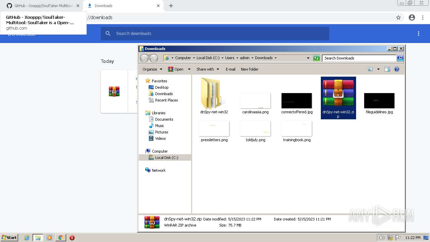Select connectoffered.jpg thumbnail
Image resolution: width=430 pixels, height=242 pixels.
297,100
